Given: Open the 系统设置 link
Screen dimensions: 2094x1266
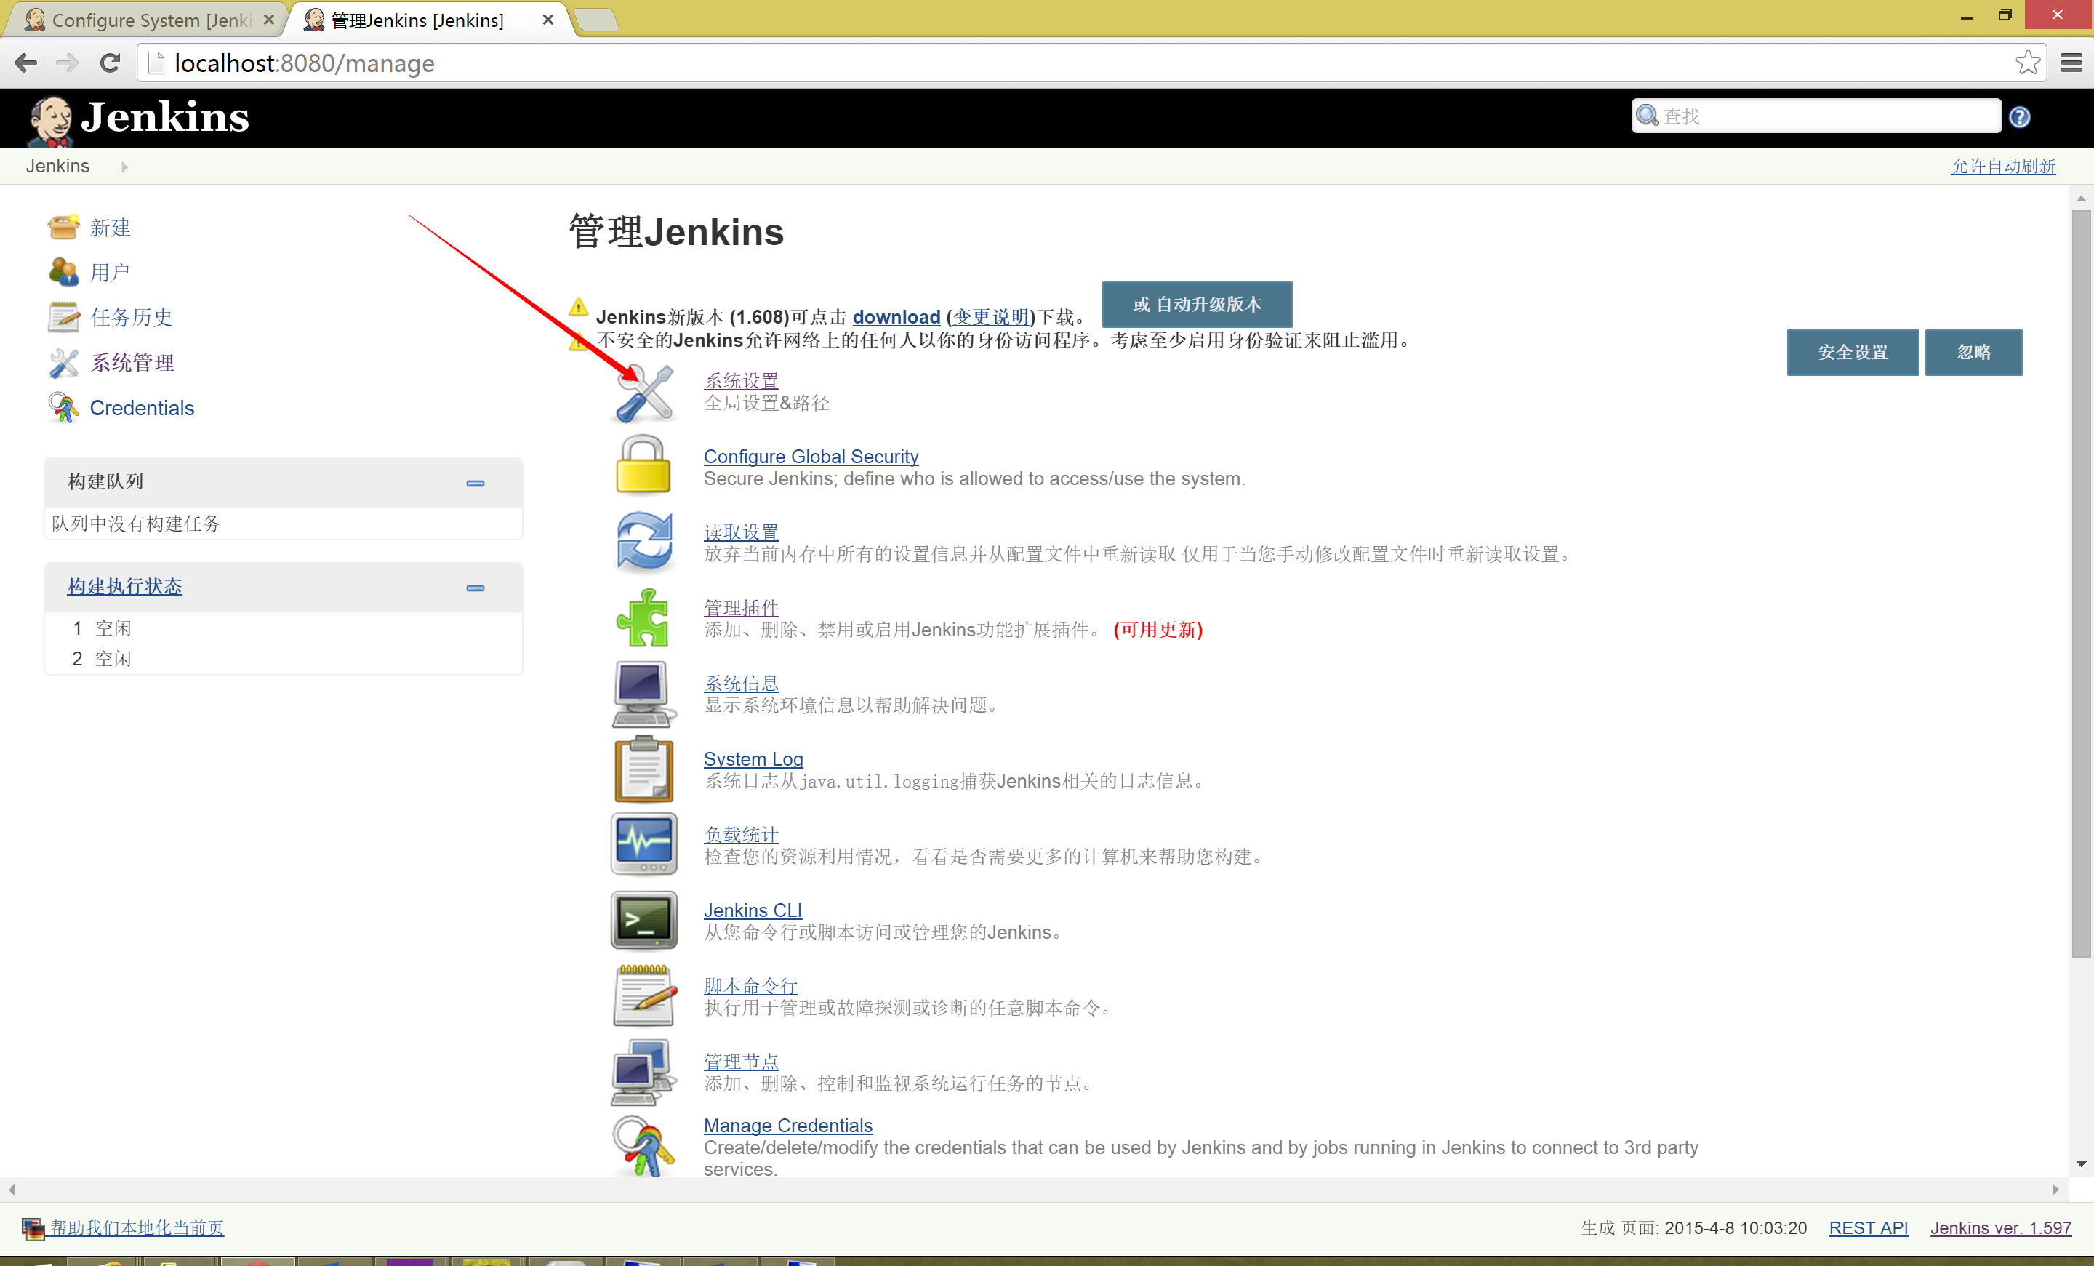Looking at the screenshot, I should pos(741,380).
